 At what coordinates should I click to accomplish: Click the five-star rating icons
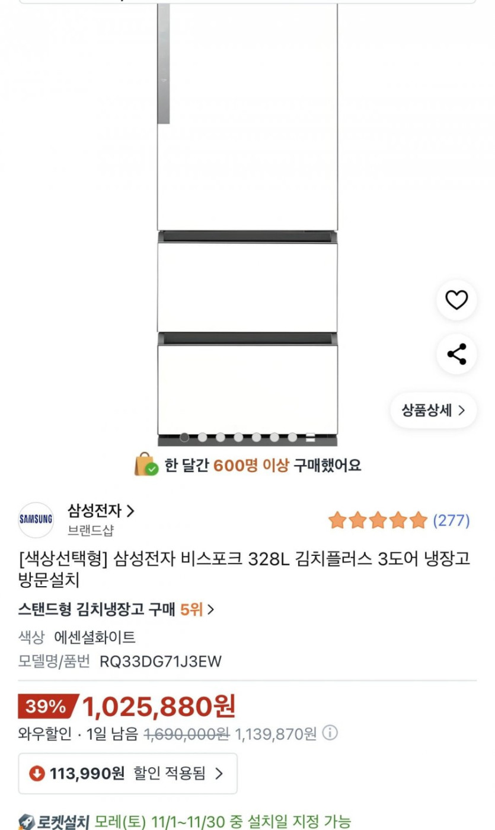point(378,520)
